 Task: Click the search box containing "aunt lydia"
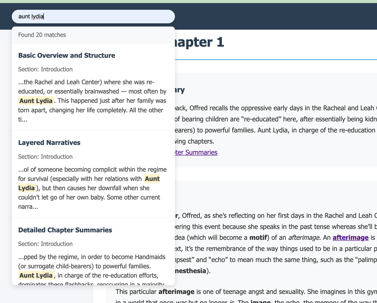(93, 17)
